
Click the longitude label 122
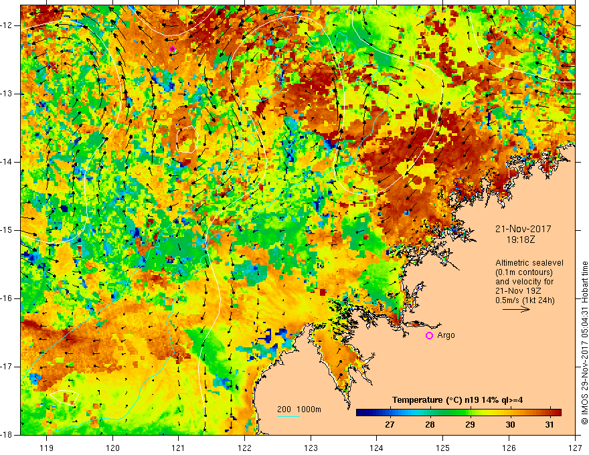244,448
